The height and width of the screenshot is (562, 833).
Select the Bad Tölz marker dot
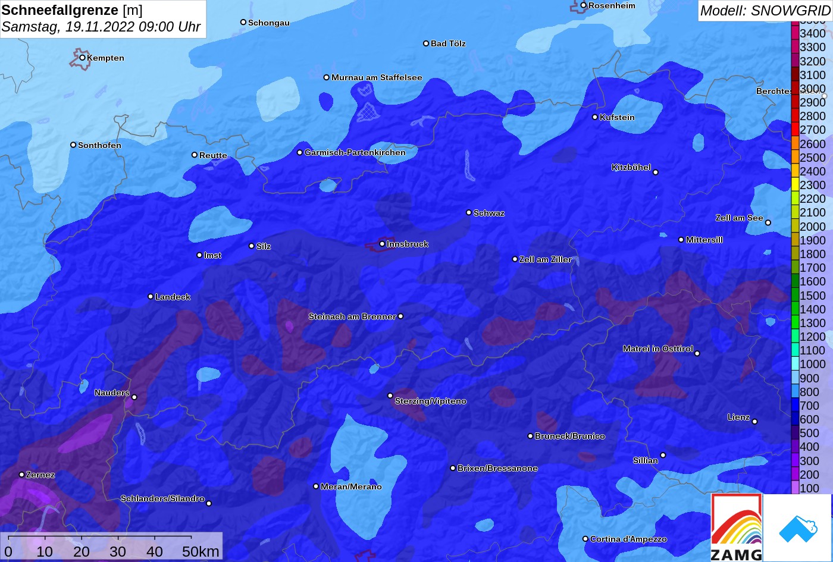[x=426, y=43]
